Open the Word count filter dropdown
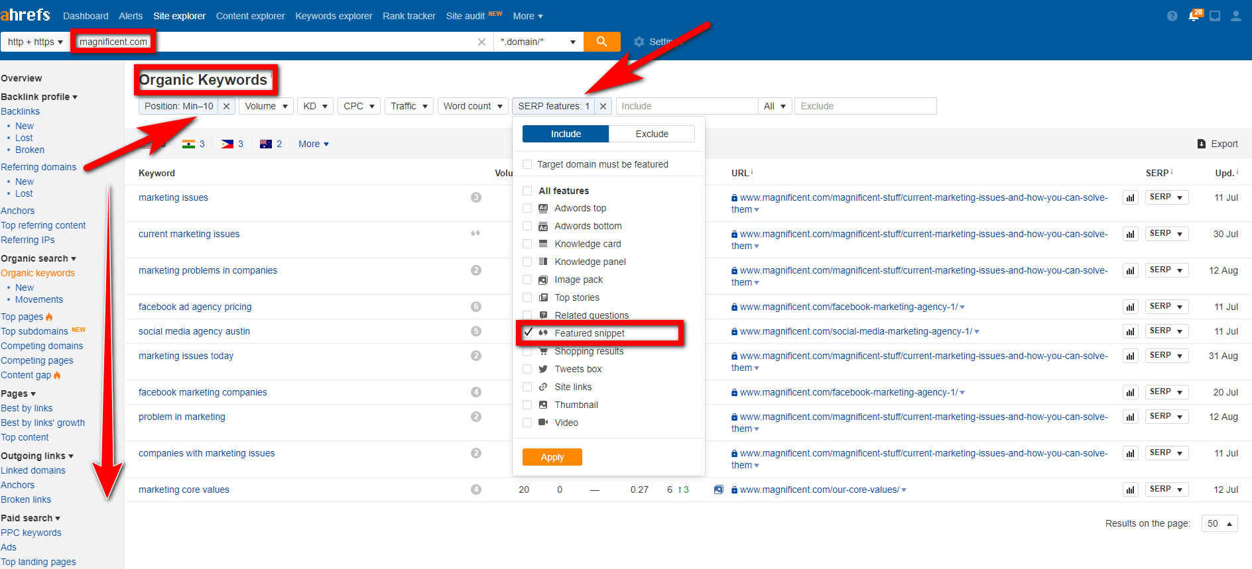This screenshot has width=1252, height=569. tap(473, 106)
